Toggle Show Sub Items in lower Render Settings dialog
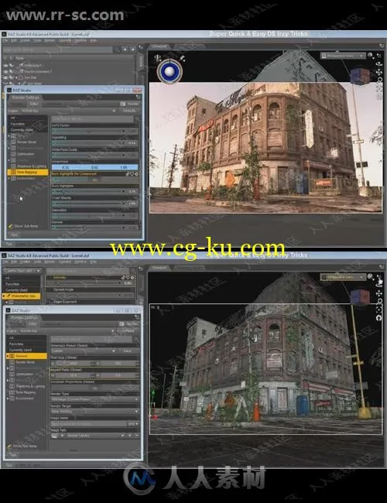 22,447
